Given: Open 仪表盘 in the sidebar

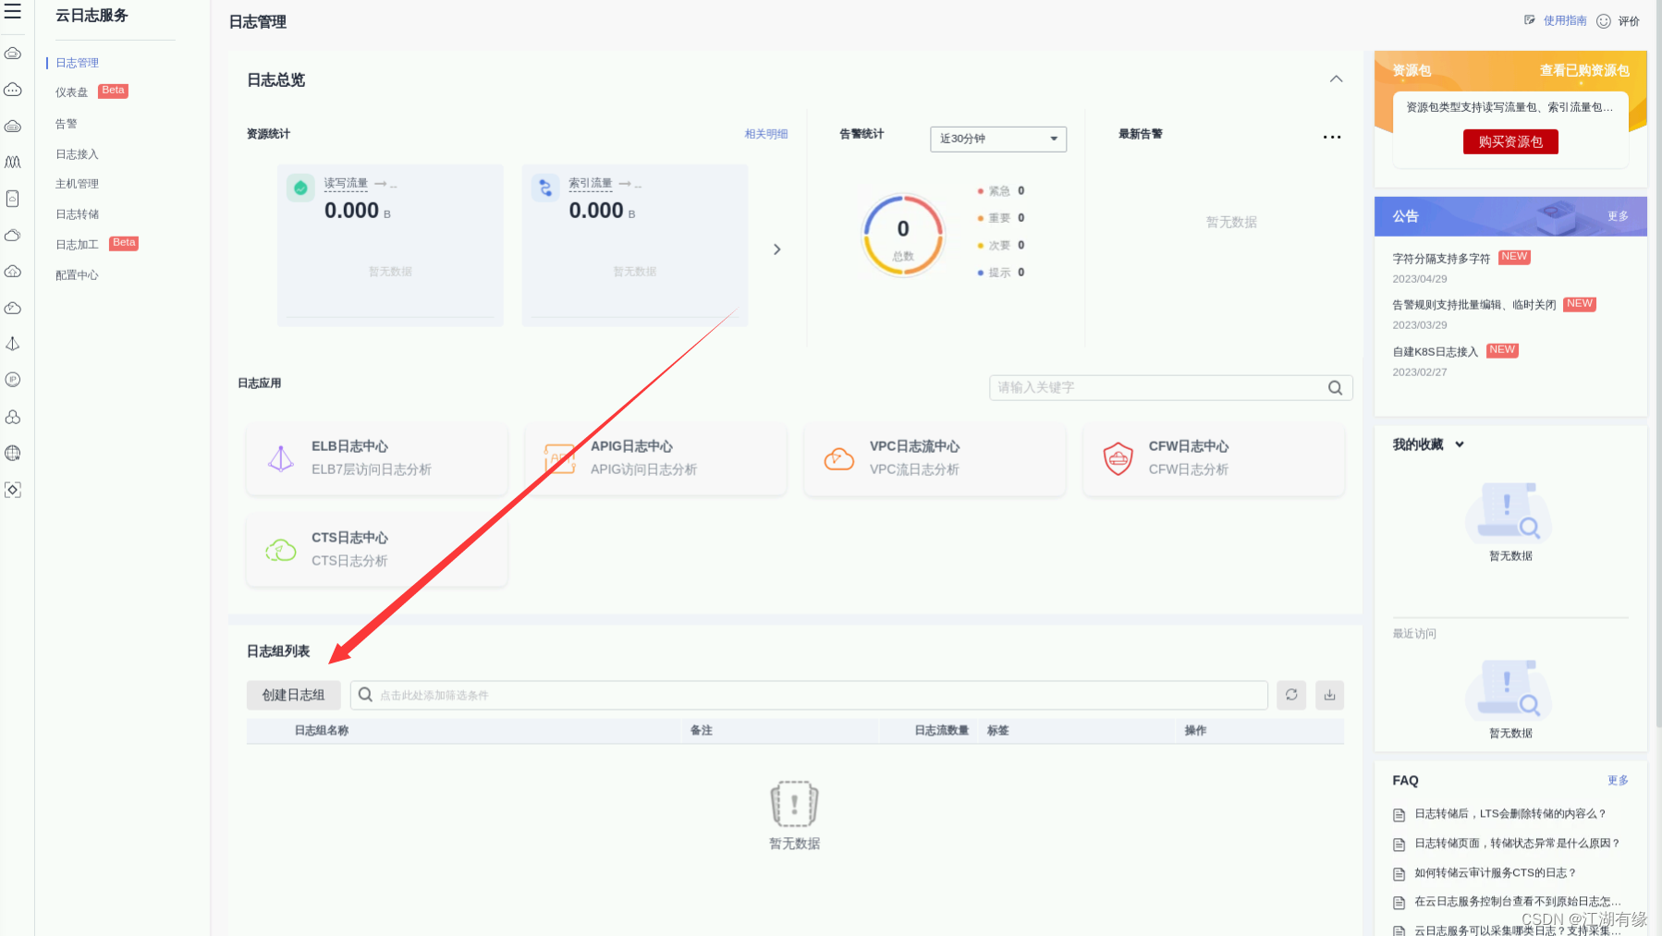Looking at the screenshot, I should tap(71, 92).
